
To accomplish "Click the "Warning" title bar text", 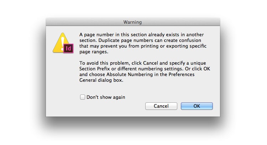I will point(132,22).
